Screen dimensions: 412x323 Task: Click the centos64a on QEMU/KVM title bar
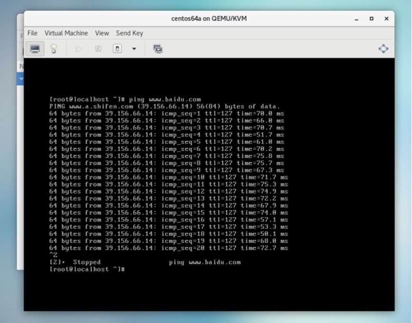(x=209, y=19)
